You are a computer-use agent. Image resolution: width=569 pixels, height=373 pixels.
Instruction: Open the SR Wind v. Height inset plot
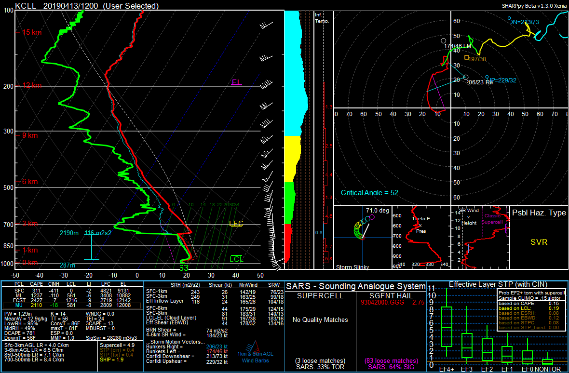(x=480, y=238)
